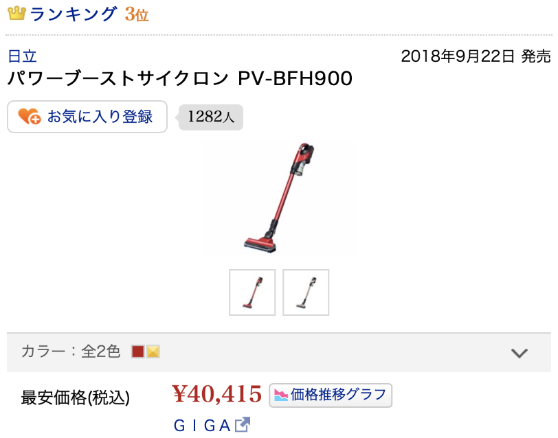Screen dimensions: 558x438
Task: Click the gold crown ranking icon
Action: [16, 13]
